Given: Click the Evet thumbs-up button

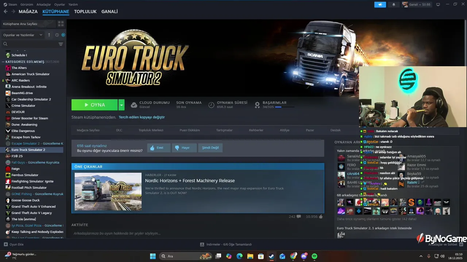Looking at the screenshot, I should (159, 148).
